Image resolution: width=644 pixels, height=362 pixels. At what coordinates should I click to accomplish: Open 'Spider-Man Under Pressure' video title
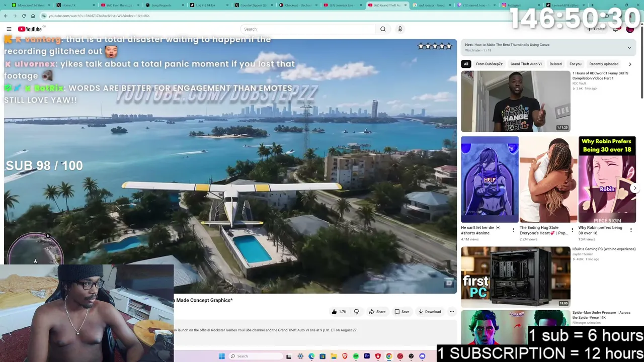(601, 315)
